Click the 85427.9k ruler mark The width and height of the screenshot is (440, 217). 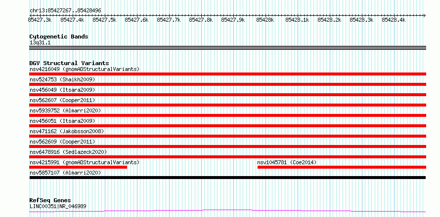point(233,20)
